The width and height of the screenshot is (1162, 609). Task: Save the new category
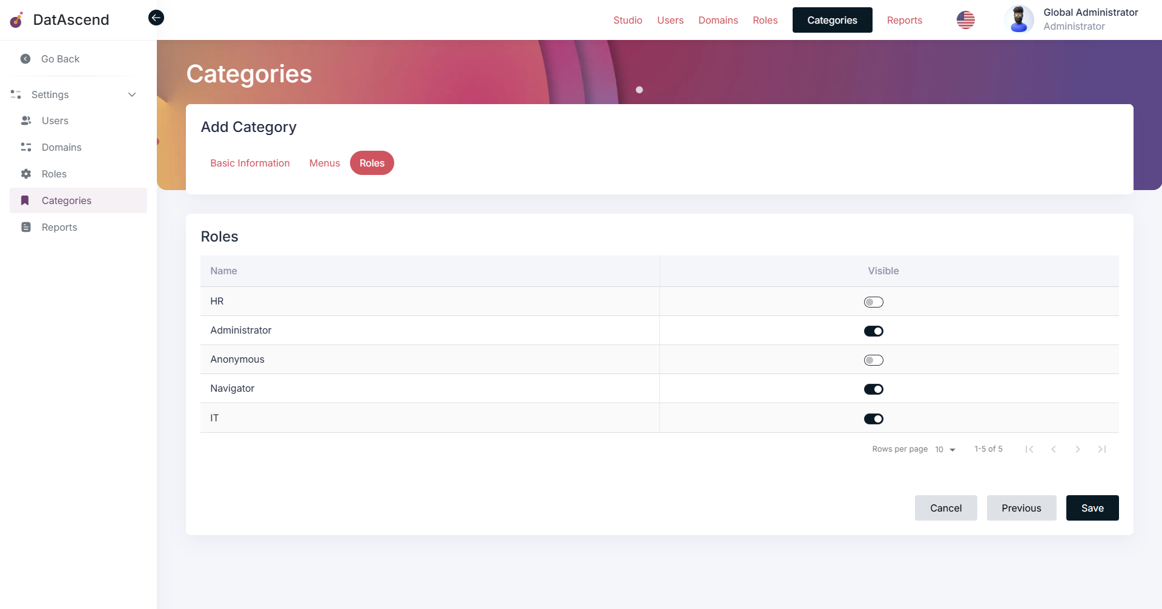1092,508
